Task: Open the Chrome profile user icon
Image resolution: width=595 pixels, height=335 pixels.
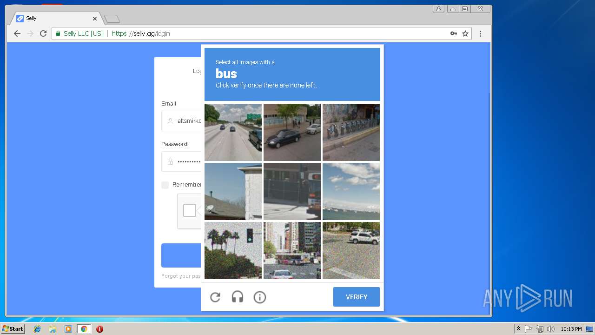Action: [x=438, y=9]
